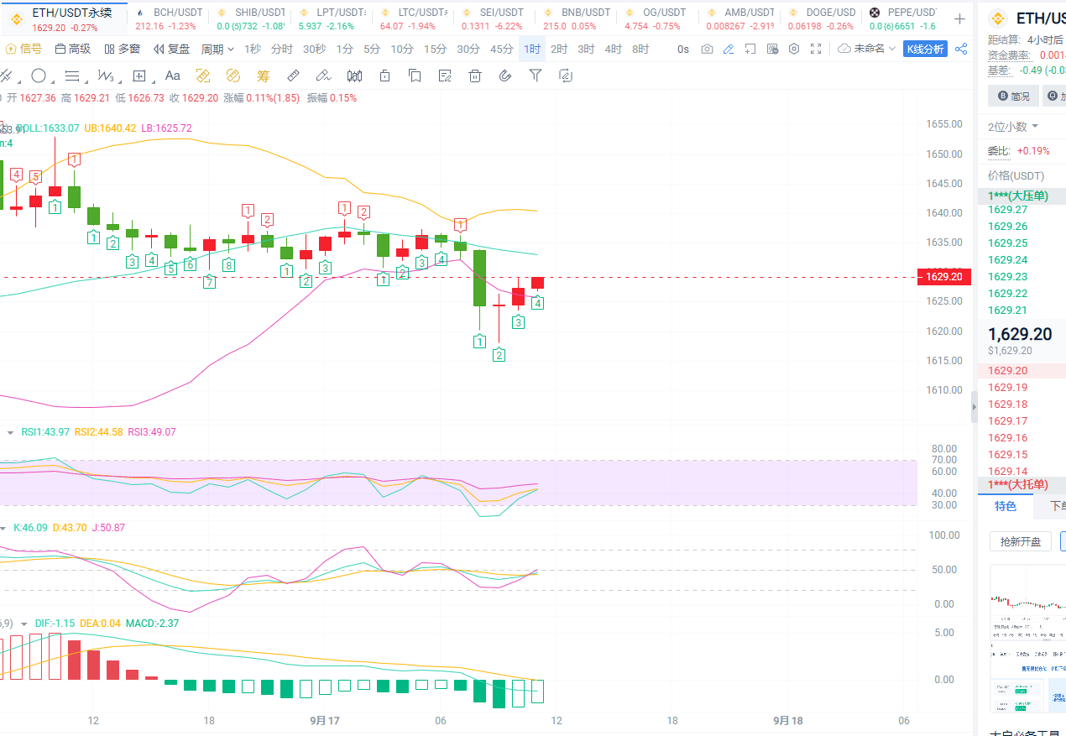This screenshot has height=736, width=1066.
Task: Open PEPE/USDT symbol tab
Action: 902,18
